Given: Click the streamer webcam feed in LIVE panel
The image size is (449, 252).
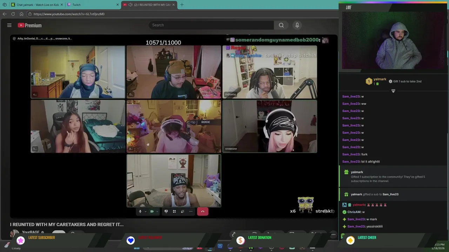Looking at the screenshot, I should tap(393, 40).
